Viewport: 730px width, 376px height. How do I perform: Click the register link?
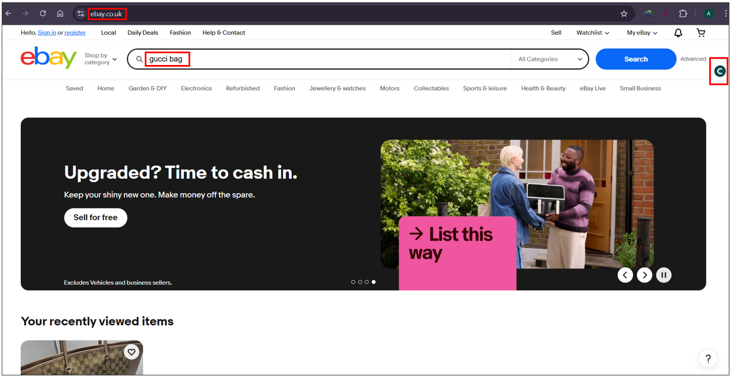tap(75, 33)
